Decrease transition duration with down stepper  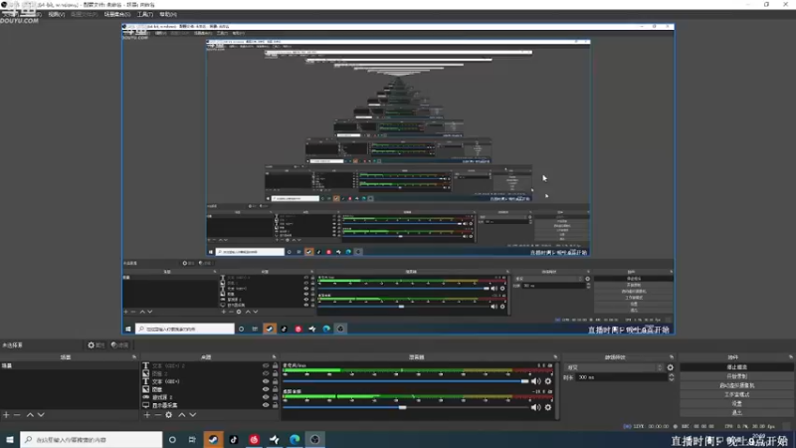(x=671, y=379)
